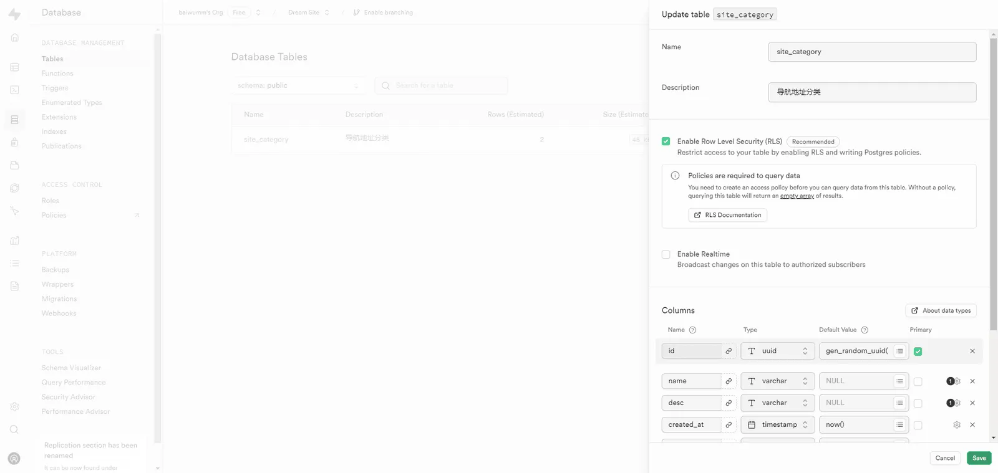Click help icon beside columns Name header
This screenshot has width=998, height=473.
tap(692, 330)
